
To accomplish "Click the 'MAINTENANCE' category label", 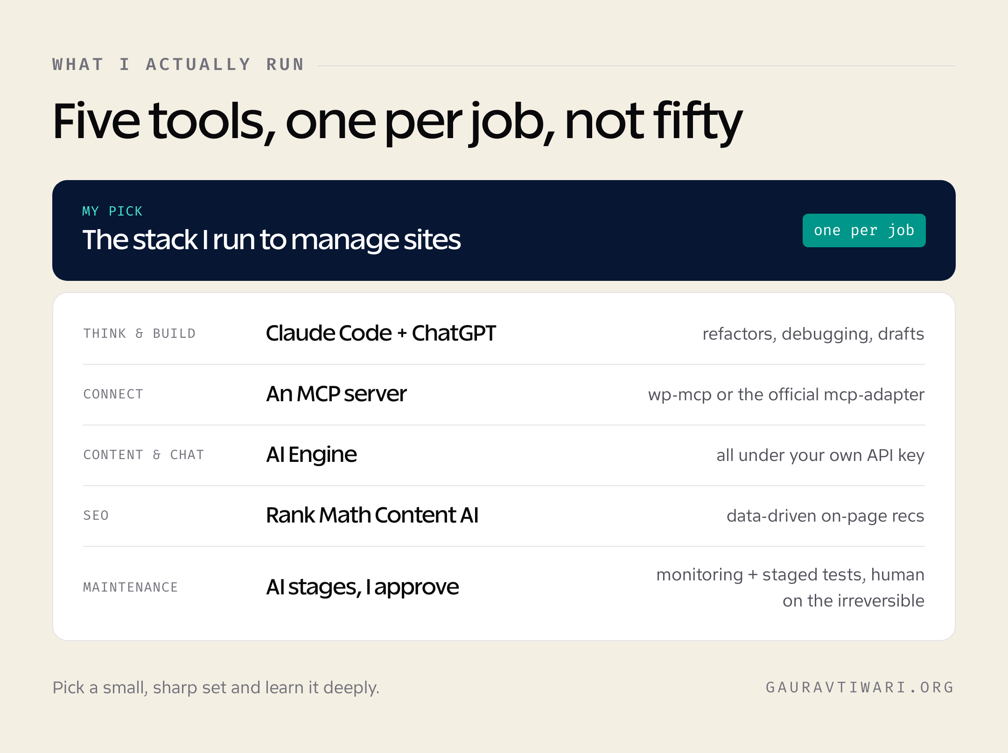I will tap(131, 587).
